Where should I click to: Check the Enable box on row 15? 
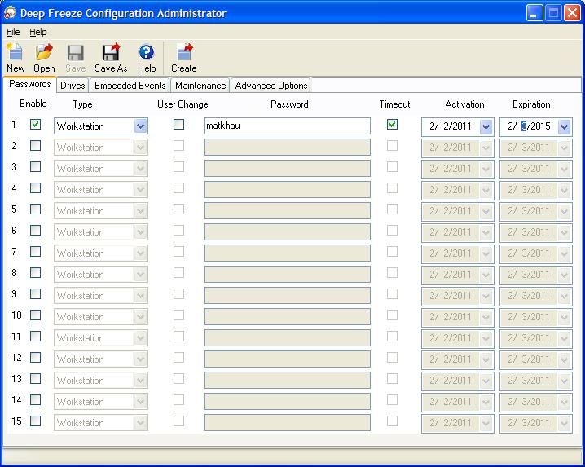point(36,421)
